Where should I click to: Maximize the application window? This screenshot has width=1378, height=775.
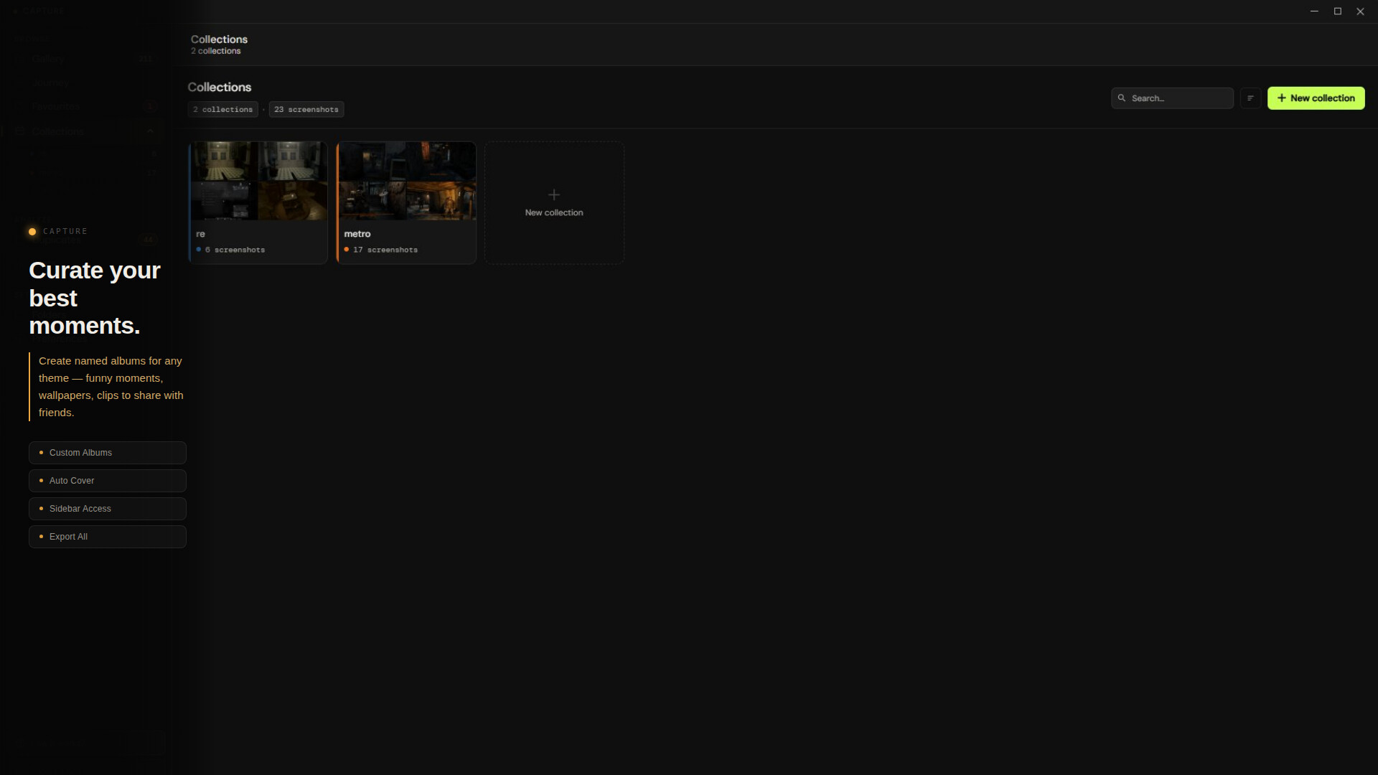click(x=1337, y=11)
